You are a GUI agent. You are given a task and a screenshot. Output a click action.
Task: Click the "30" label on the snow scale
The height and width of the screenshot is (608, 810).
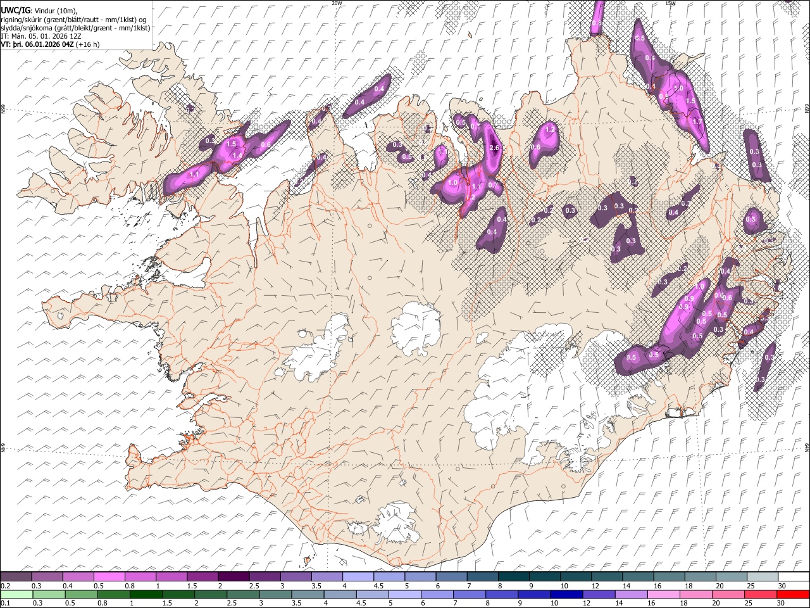coord(783,586)
